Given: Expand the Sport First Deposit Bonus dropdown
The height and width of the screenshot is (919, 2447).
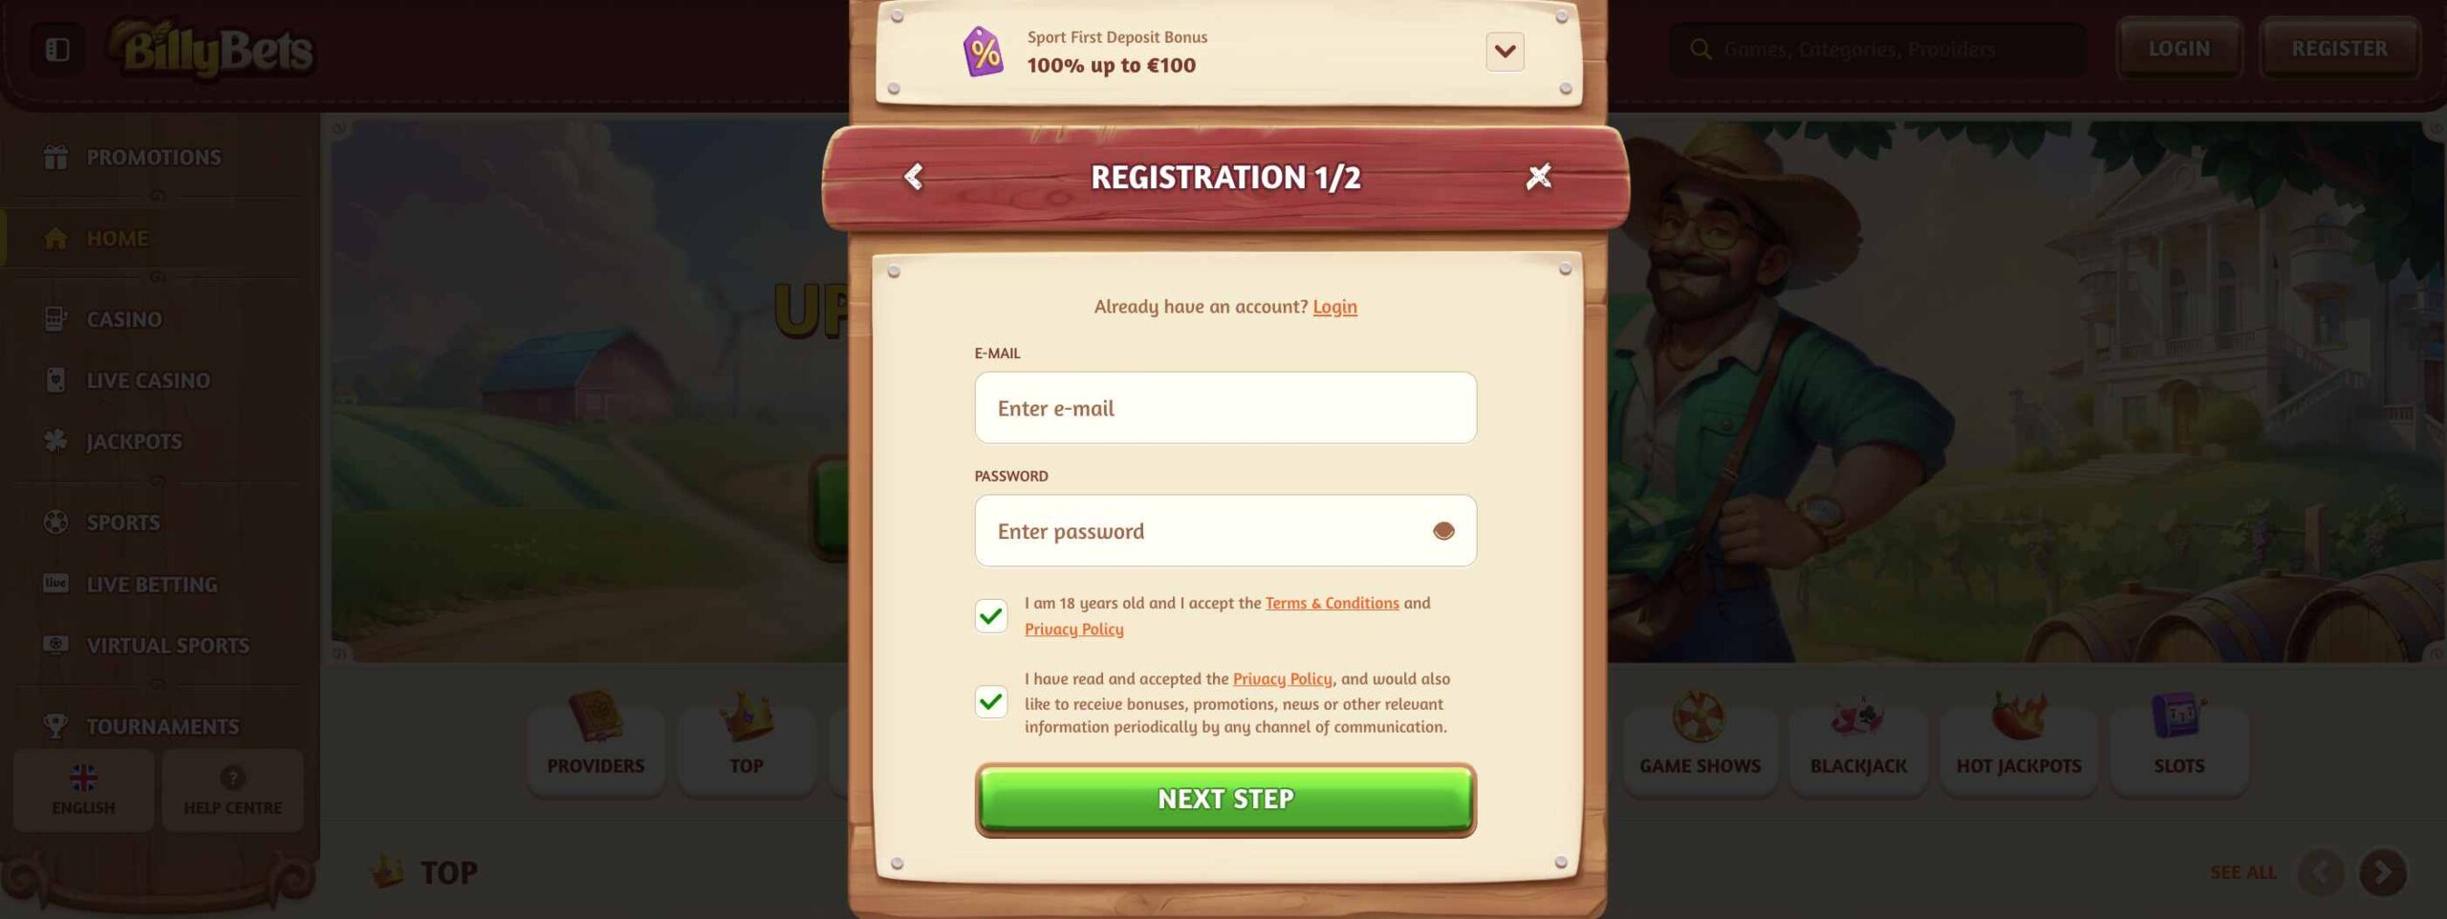Looking at the screenshot, I should 1505,52.
